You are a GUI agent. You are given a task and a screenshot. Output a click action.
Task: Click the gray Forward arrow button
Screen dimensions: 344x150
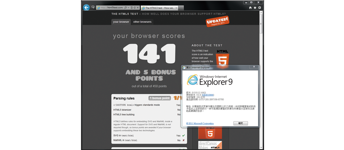[x=93, y=7]
